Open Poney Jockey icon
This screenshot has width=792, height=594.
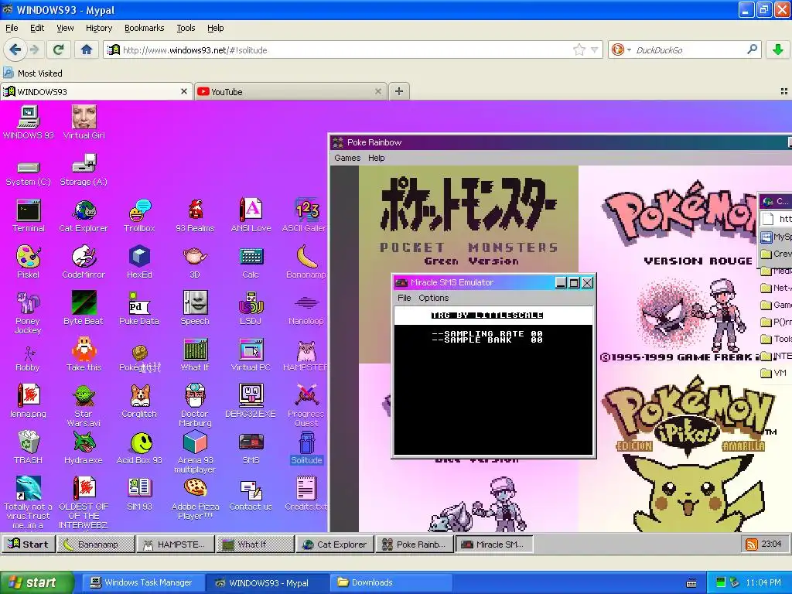(x=28, y=313)
